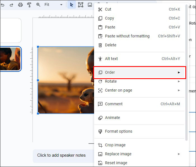Open Format options from context menu
Viewport: 196px width, 167px height.
(139, 132)
